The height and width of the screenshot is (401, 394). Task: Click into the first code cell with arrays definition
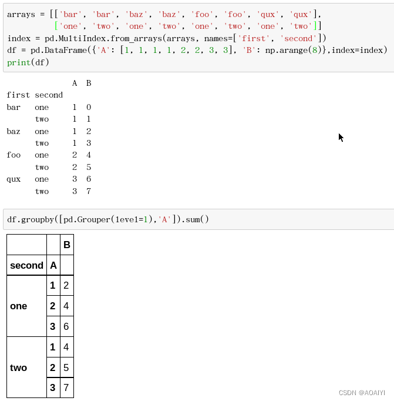pos(198,38)
